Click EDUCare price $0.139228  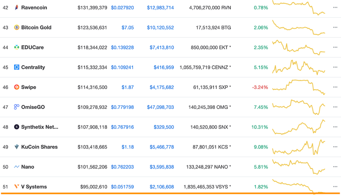coord(123,48)
